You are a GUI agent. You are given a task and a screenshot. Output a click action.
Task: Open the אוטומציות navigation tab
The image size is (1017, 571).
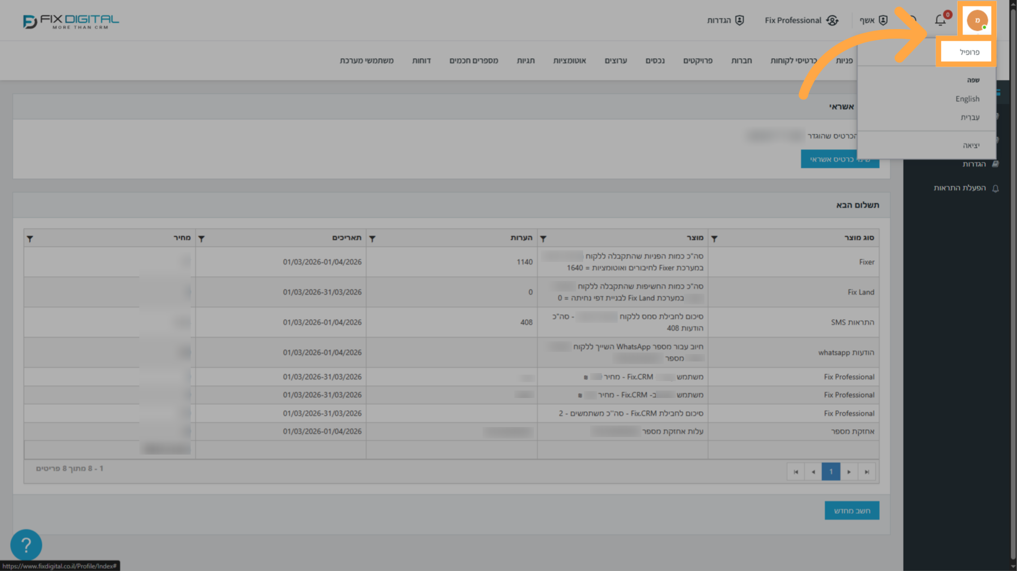pyautogui.click(x=570, y=61)
